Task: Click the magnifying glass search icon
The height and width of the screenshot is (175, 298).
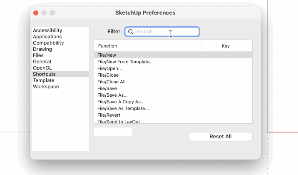Action: (x=131, y=32)
